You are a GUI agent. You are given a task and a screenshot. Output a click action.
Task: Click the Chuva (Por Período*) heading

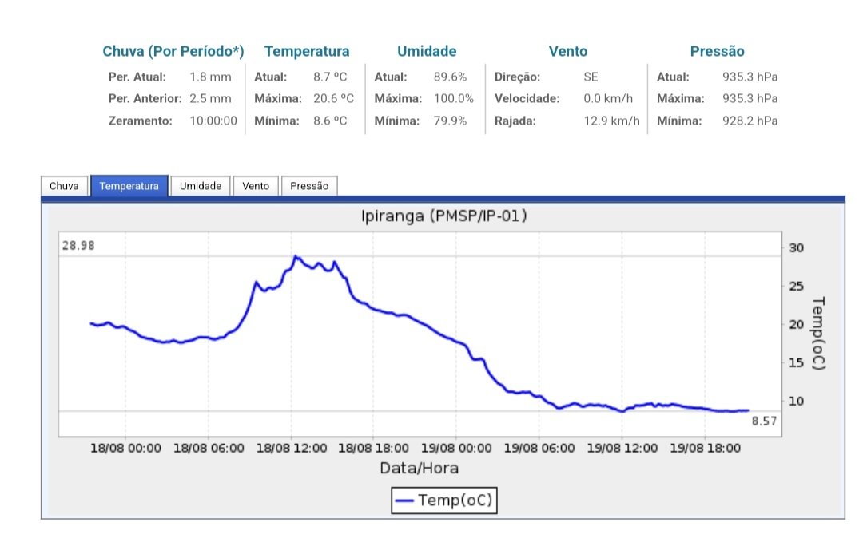pyautogui.click(x=173, y=51)
